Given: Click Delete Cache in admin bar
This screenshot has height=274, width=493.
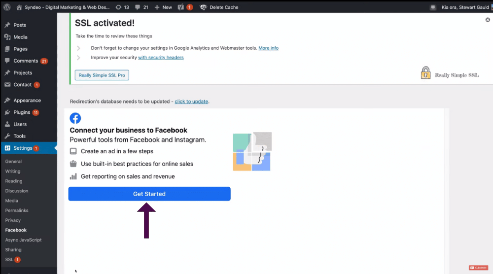Looking at the screenshot, I should pos(224,7).
